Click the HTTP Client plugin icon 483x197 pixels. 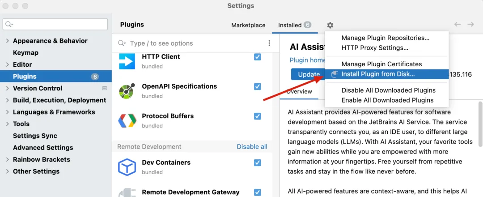pos(127,61)
